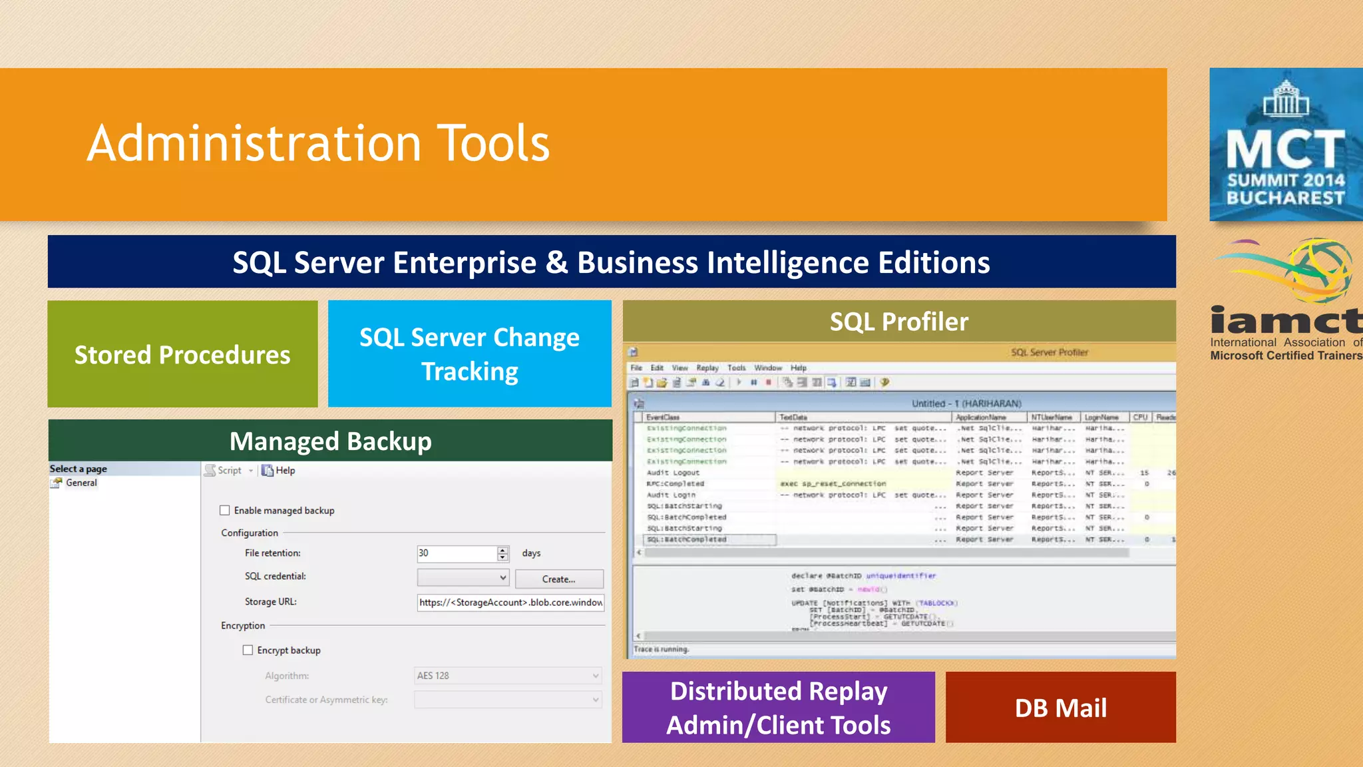Screen dimensions: 1363x767
Task: Click the SQL Profiler header tile
Action: point(899,322)
